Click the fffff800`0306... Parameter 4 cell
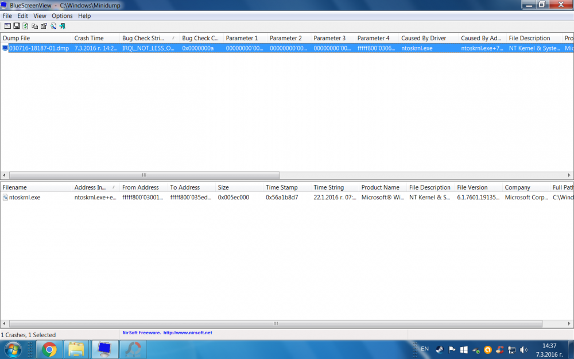Image resolution: width=574 pixels, height=359 pixels. point(377,48)
